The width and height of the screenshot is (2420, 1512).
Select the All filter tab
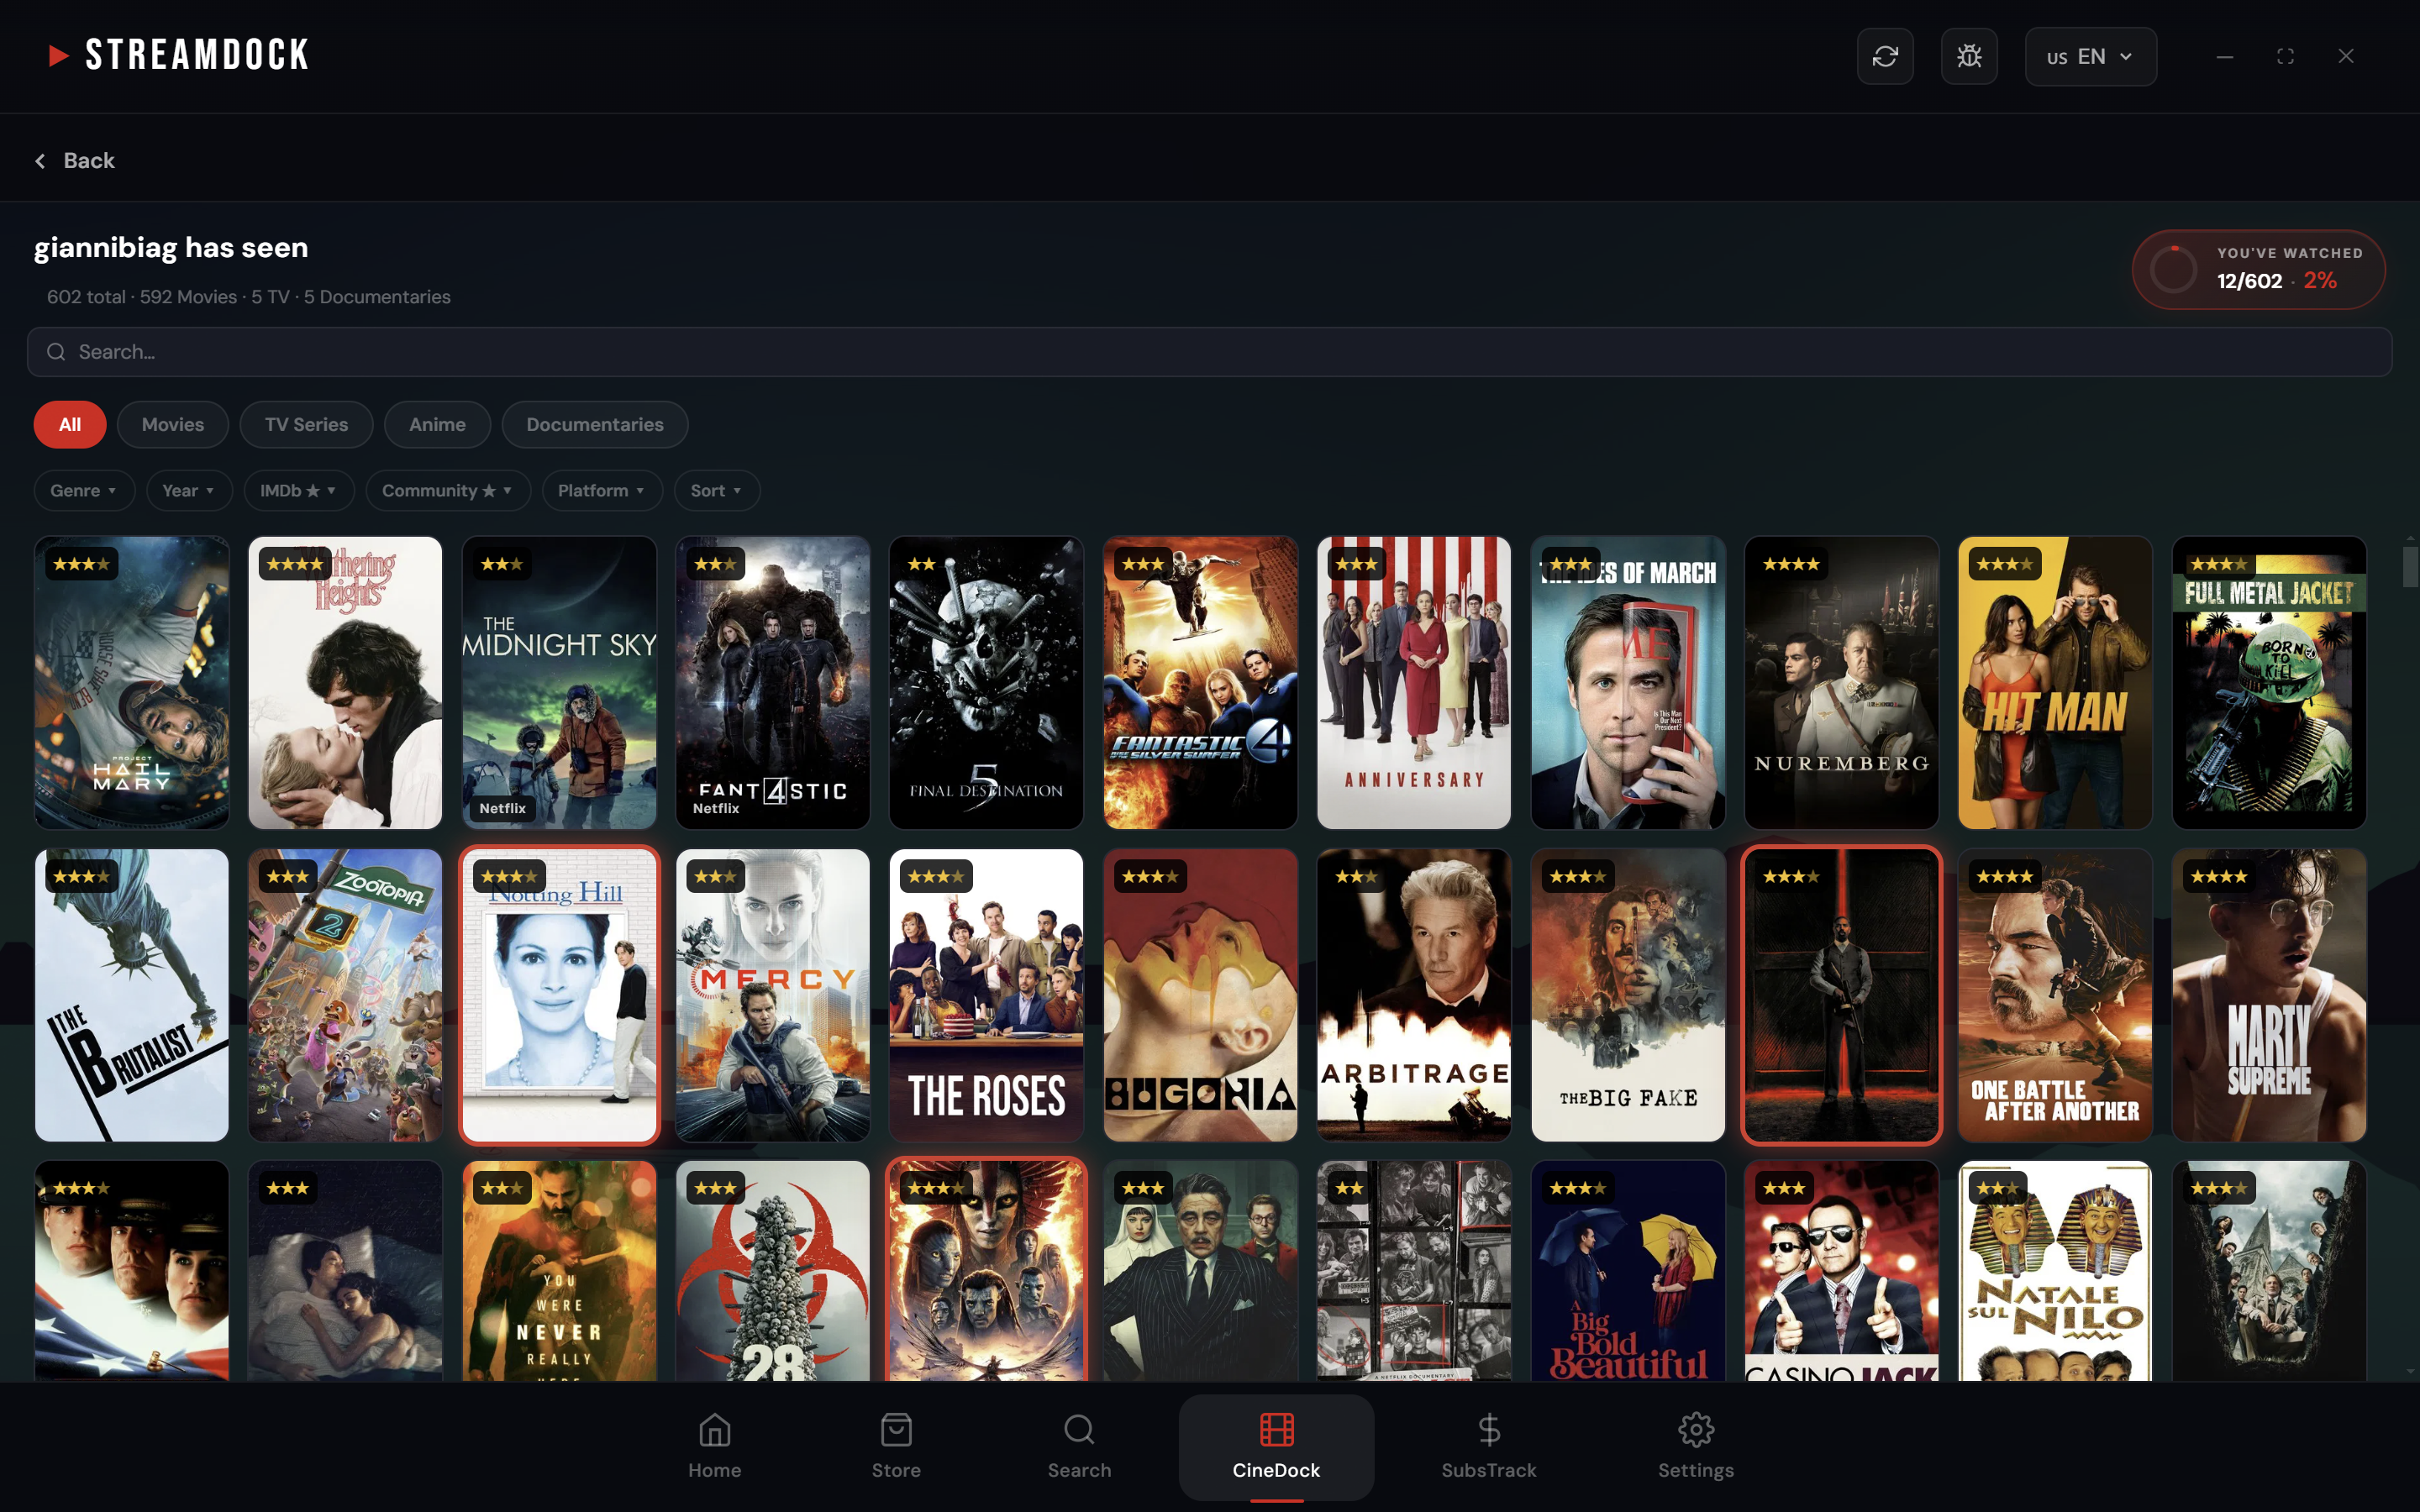click(70, 425)
